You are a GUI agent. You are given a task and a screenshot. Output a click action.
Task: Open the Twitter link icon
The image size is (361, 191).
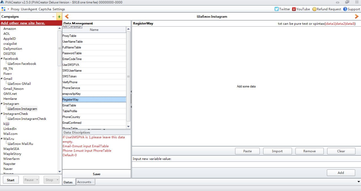[277, 9]
